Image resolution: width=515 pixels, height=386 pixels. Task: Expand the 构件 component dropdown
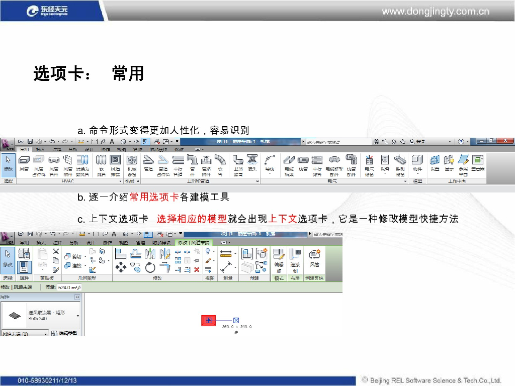[x=417, y=174]
